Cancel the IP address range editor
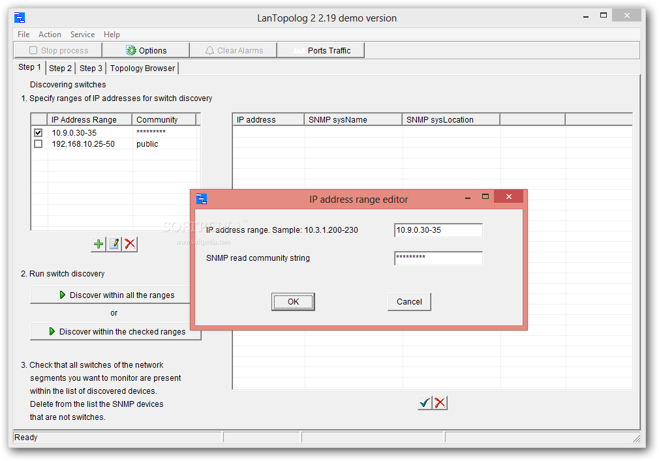The height and width of the screenshot is (461, 659). point(409,302)
